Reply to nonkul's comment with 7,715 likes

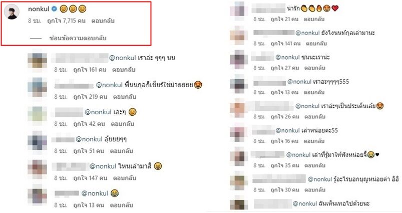click(103, 21)
